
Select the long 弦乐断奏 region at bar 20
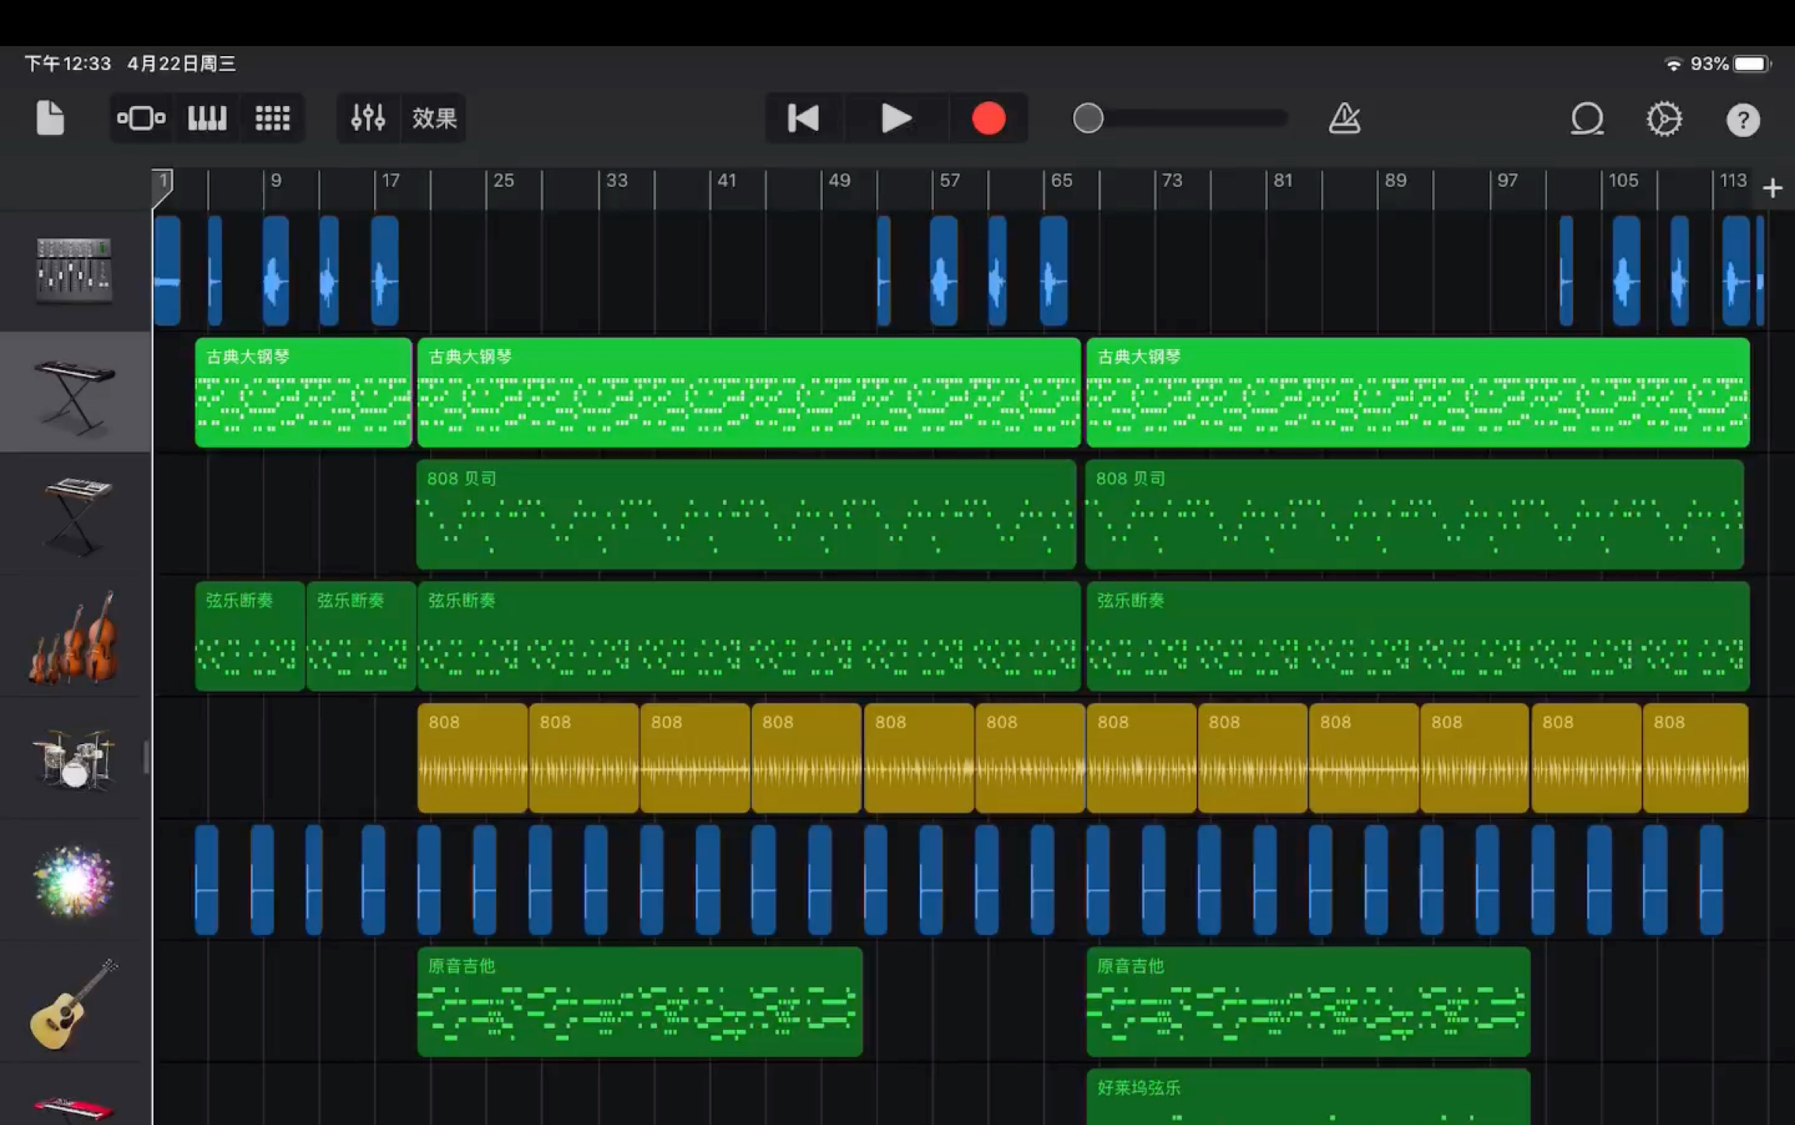[x=749, y=636]
